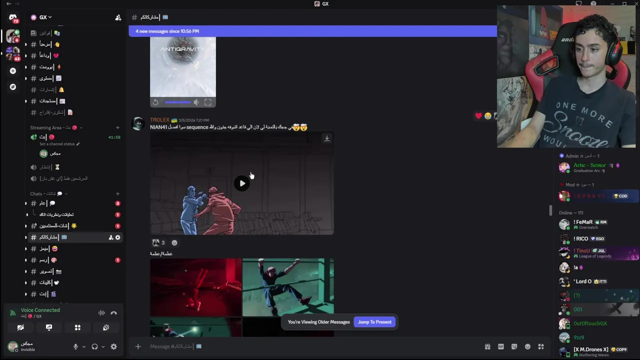This screenshot has width=640, height=360.
Task: Open User Settings gear in user panel
Action: 113,346
